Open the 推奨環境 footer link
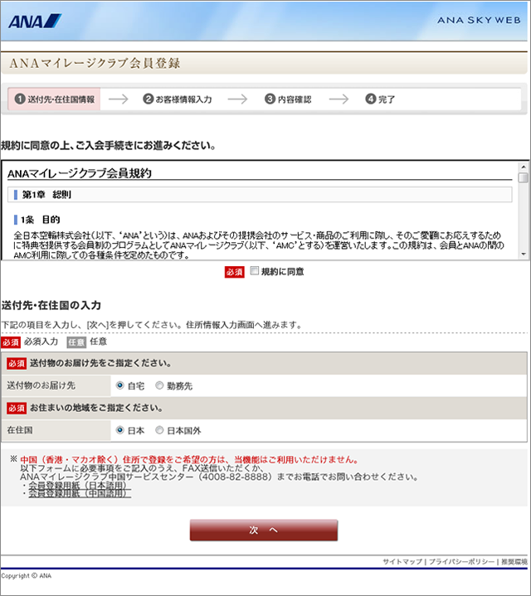531x596 pixels. (x=514, y=561)
